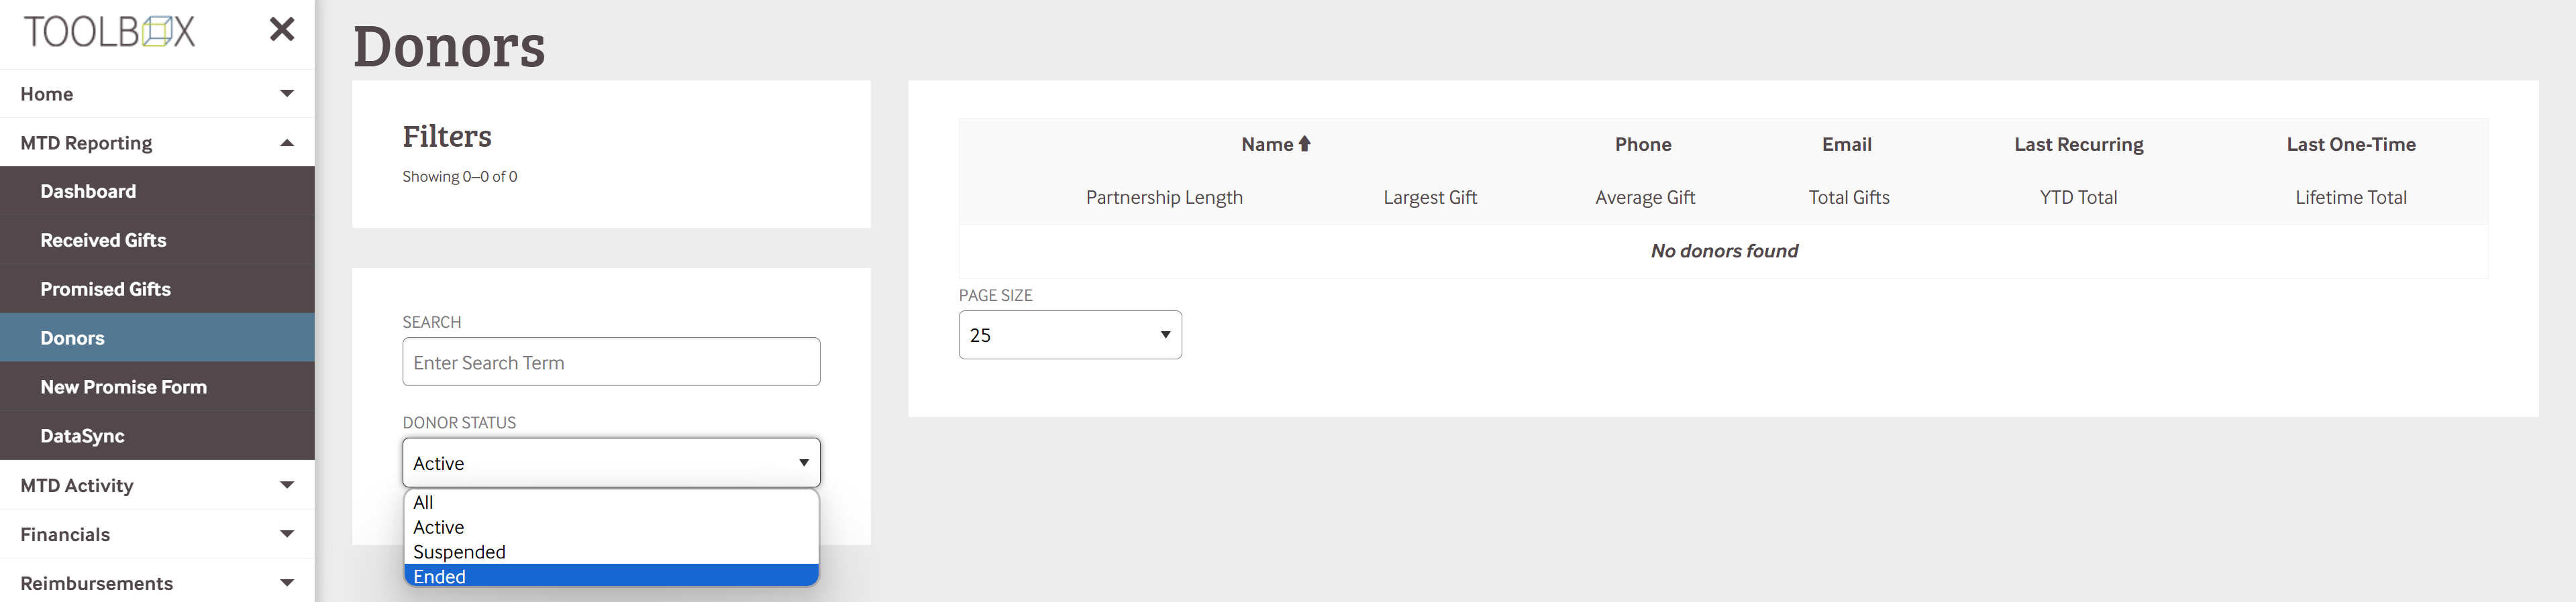Screen dimensions: 2576x602
Task: Go to Received Gifts
Action: (103, 241)
